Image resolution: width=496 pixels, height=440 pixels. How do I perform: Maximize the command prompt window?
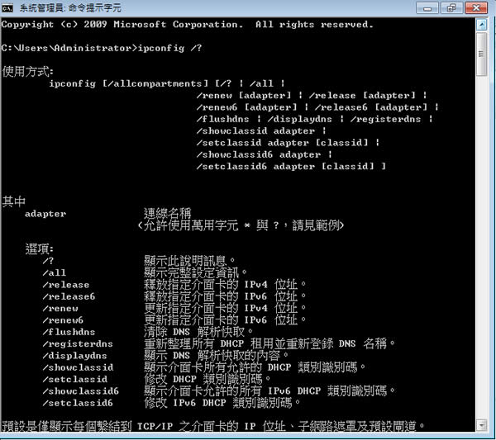click(x=451, y=8)
